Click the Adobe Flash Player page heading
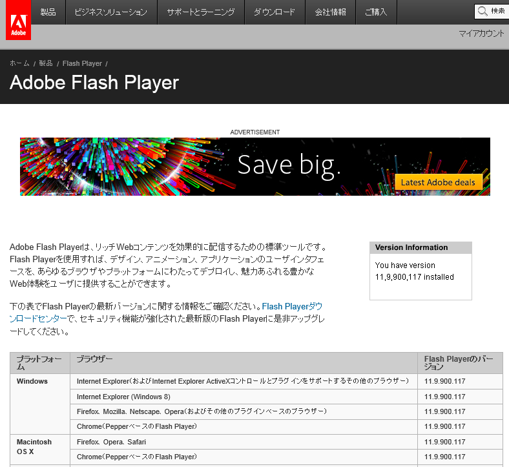The height and width of the screenshot is (467, 509). pos(94,83)
